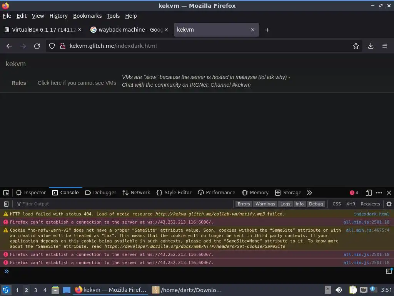
Task: Toggle the Info filter
Action: pos(299,204)
